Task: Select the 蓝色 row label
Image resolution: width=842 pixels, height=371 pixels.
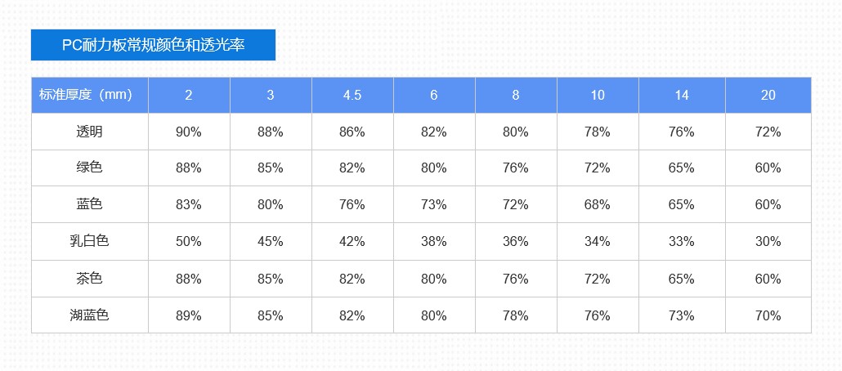Action: pos(90,204)
